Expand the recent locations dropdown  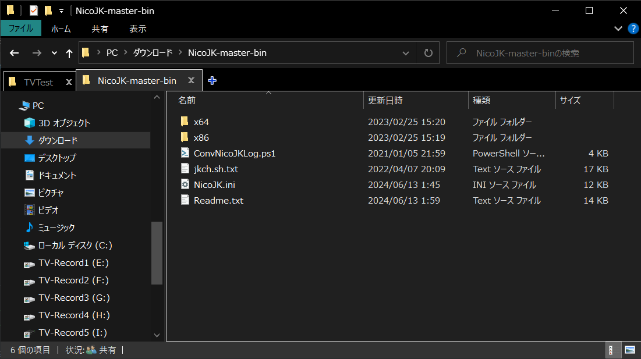pyautogui.click(x=54, y=53)
